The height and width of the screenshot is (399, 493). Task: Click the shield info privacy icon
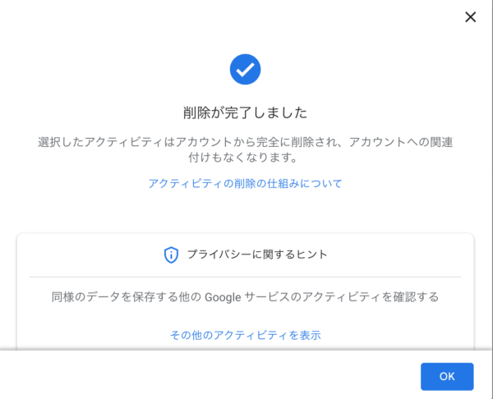[x=171, y=255]
